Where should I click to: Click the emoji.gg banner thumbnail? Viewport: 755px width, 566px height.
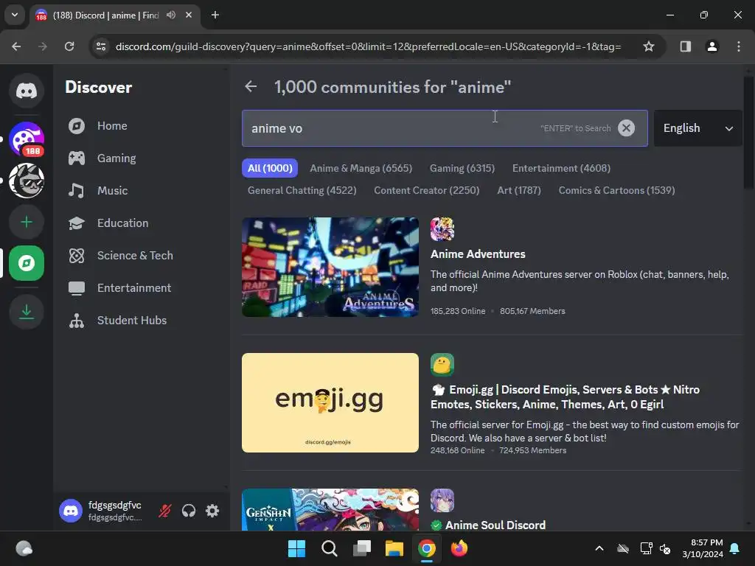(x=330, y=403)
